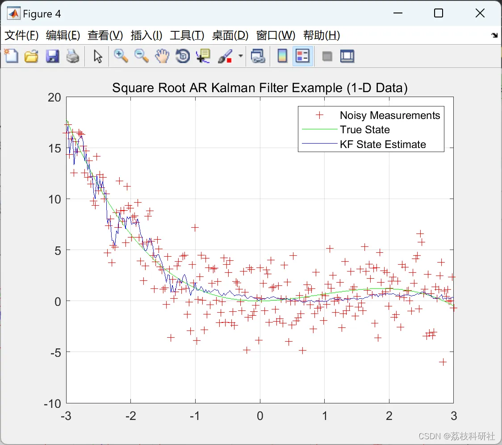Click the MATLAB logo in title bar
502x445 pixels.
coord(13,13)
